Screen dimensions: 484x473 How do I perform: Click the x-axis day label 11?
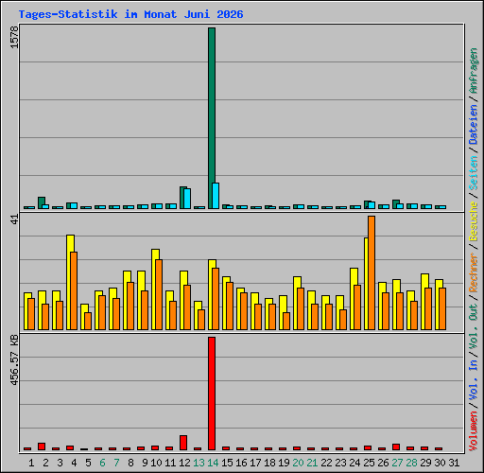(170, 463)
